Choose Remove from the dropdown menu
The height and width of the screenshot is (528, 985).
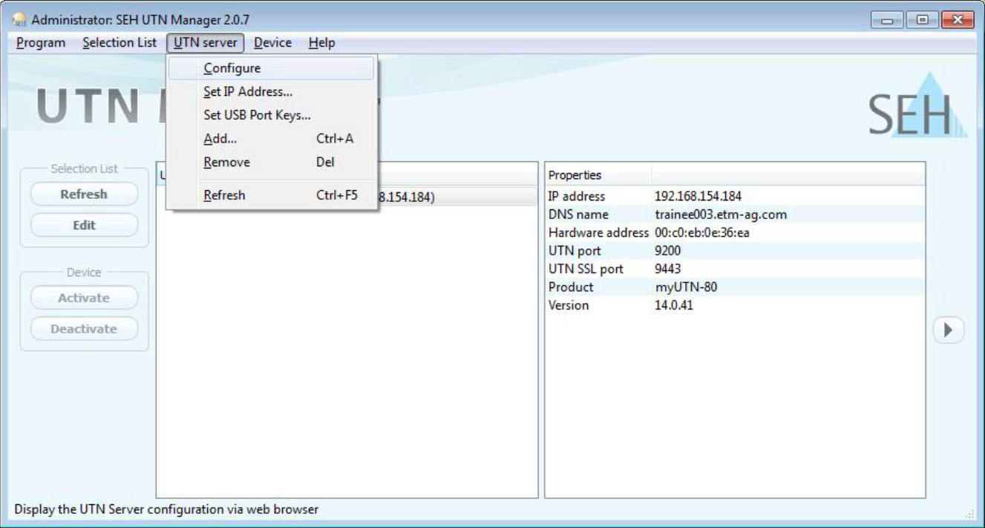coord(226,162)
